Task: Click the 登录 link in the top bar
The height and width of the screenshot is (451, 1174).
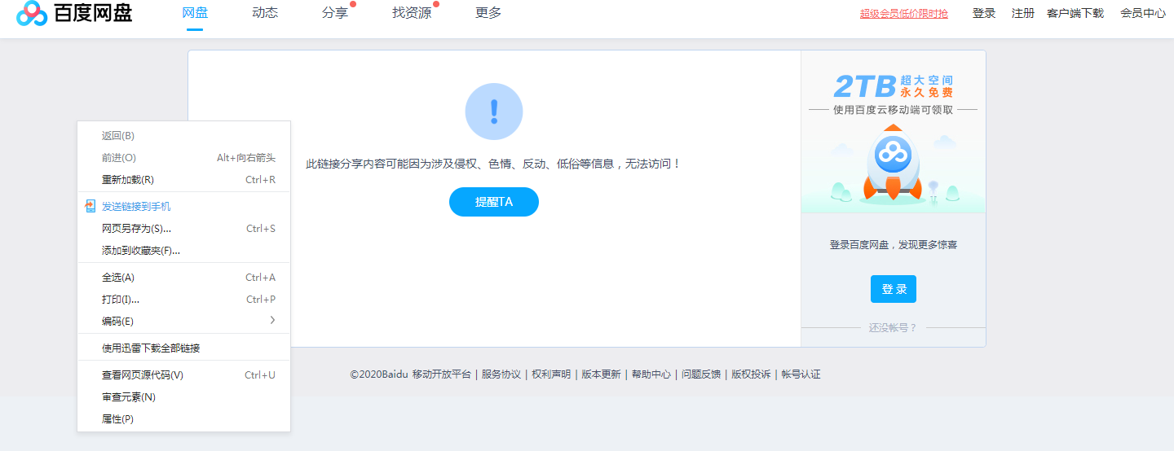Action: click(984, 14)
